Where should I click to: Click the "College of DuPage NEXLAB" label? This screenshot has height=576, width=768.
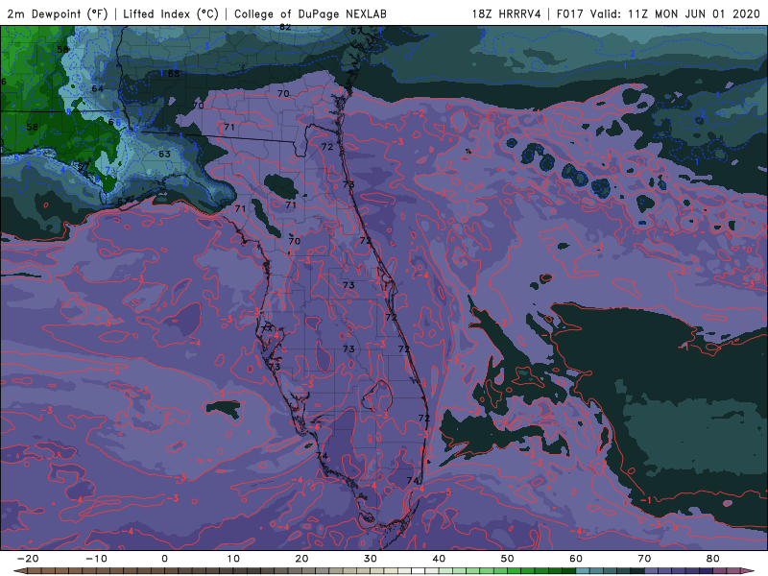(310, 13)
